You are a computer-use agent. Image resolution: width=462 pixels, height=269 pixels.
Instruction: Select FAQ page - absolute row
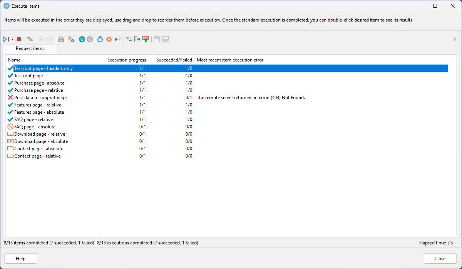[227, 127]
